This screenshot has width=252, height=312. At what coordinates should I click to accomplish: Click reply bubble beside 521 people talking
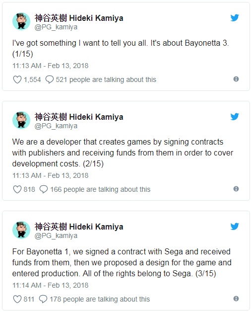click(50, 79)
